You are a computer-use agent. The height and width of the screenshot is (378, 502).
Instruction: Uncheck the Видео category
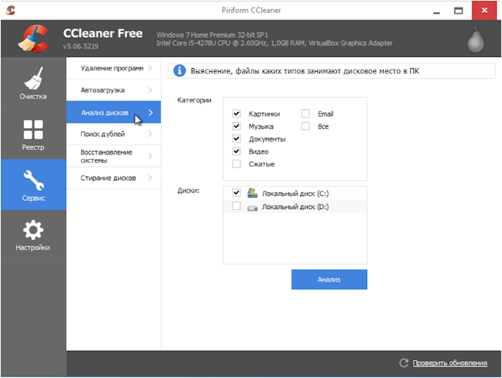point(237,151)
